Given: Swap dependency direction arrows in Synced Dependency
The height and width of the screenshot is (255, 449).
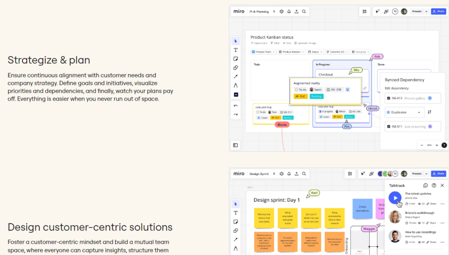Looking at the screenshot, I should (430, 112).
